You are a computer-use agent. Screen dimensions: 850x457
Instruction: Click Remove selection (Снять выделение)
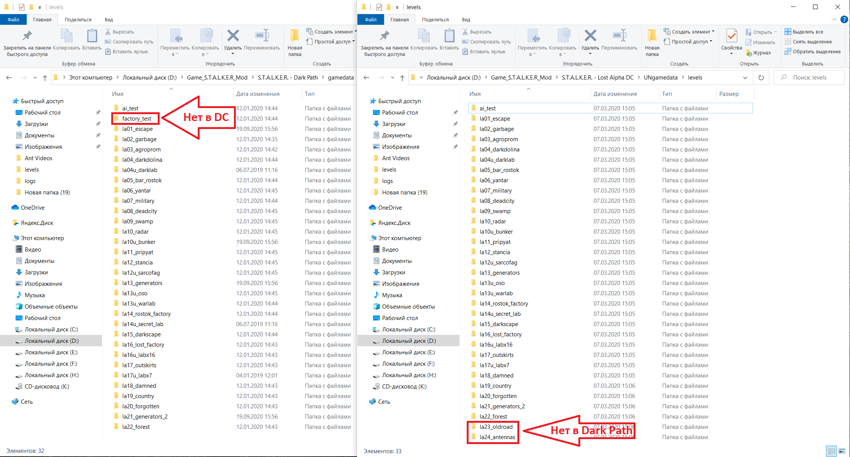[808, 42]
